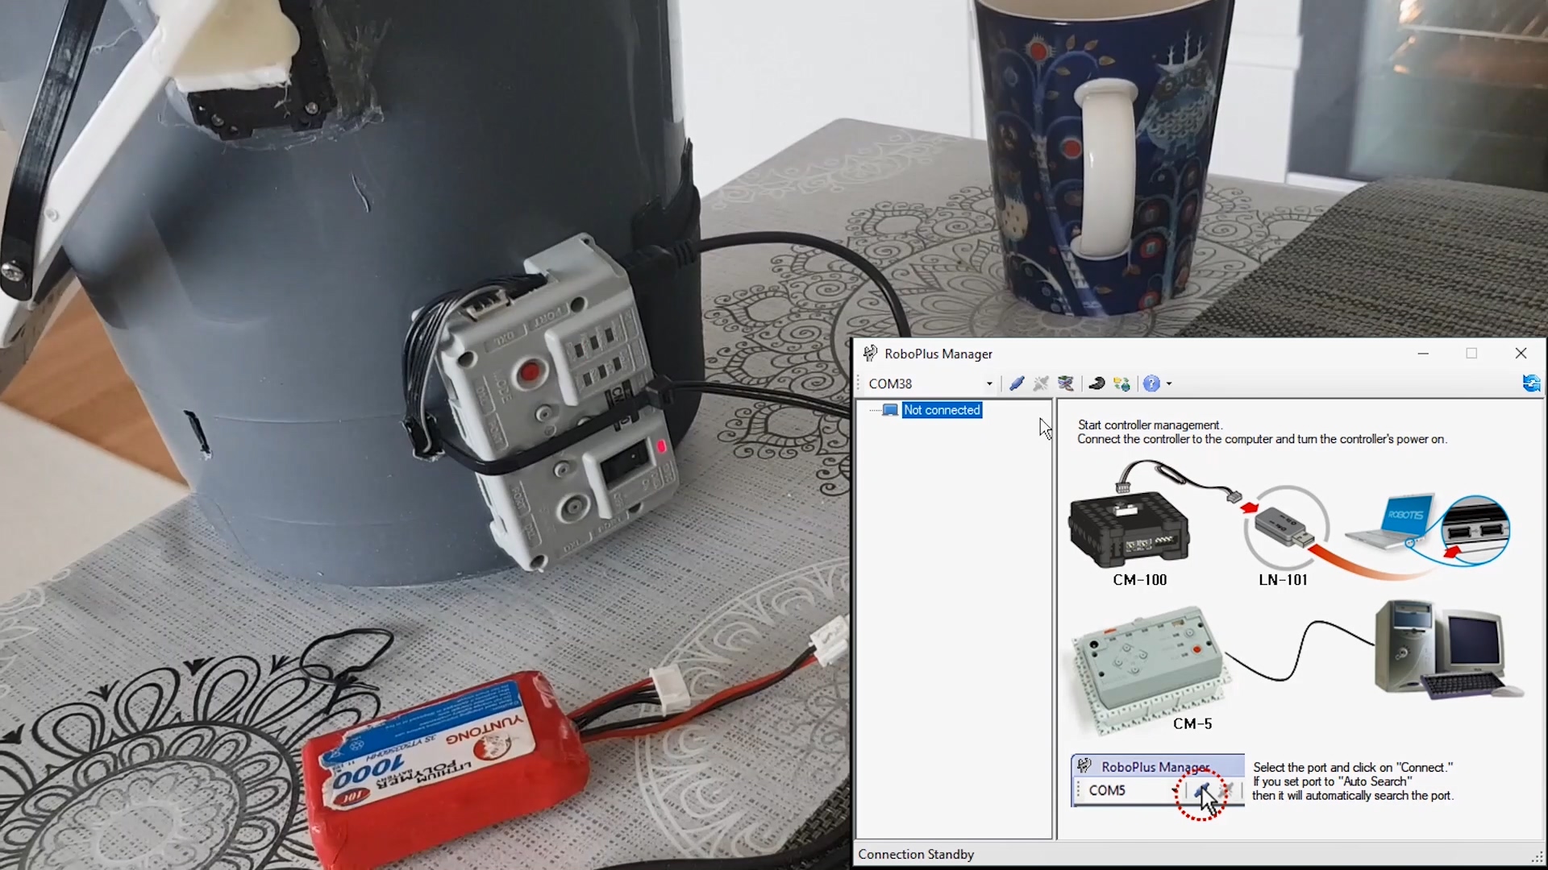The image size is (1548, 870).
Task: Click the dark controller management icon
Action: [1097, 383]
